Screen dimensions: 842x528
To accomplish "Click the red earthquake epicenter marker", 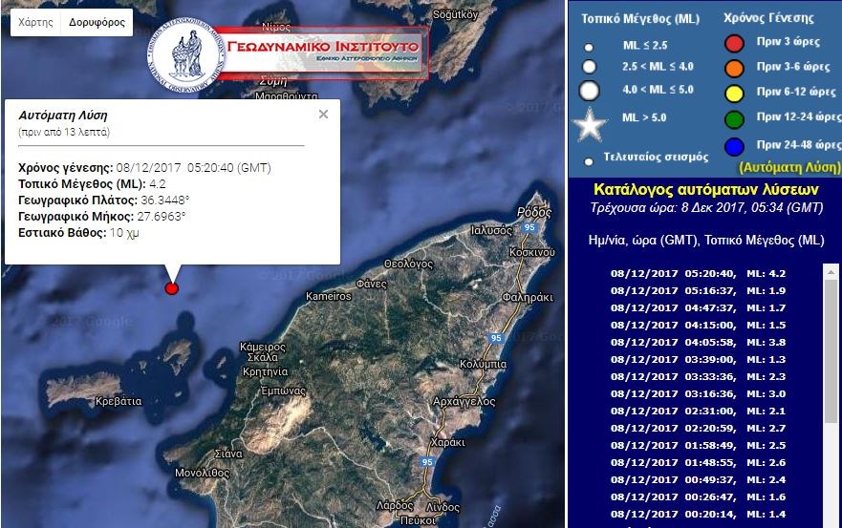I will point(172,288).
